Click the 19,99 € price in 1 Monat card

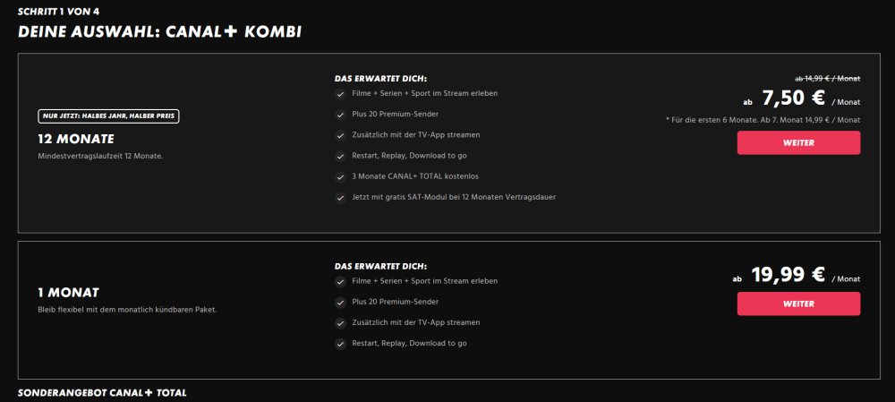(x=789, y=275)
